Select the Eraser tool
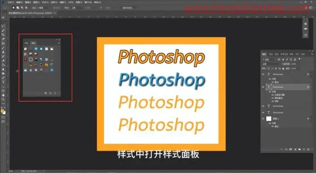The width and height of the screenshot is (316, 173). coord(3,61)
